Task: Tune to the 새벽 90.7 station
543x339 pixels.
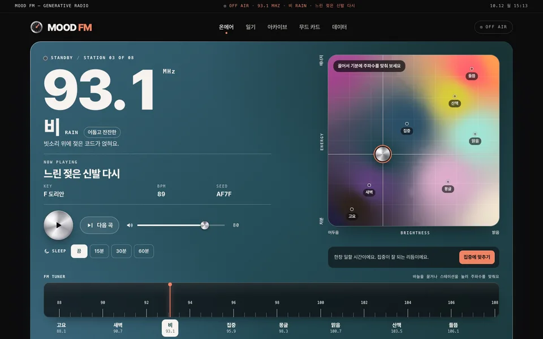Action: [118, 328]
